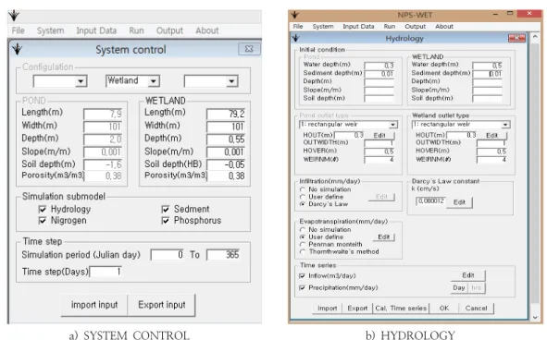Screen dimensions: 547x340
Task: Open Output menu in System control window
Action: [169, 30]
